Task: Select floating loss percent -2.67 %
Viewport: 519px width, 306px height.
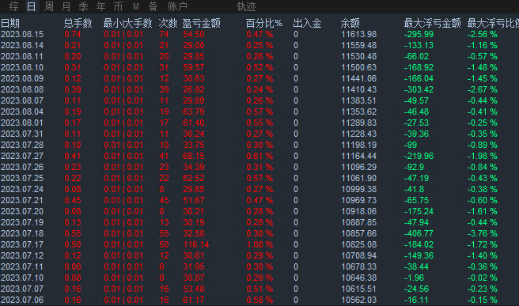Action: [483, 89]
